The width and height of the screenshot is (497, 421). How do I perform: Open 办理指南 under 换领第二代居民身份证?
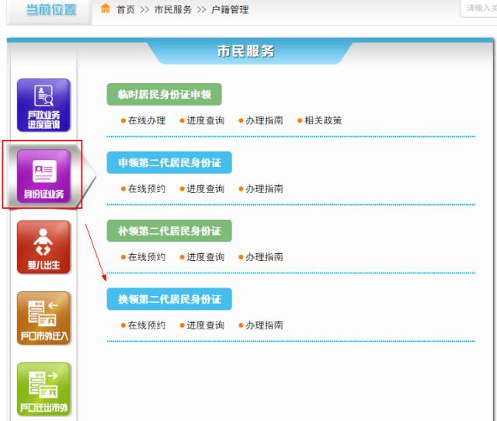pyautogui.click(x=264, y=325)
